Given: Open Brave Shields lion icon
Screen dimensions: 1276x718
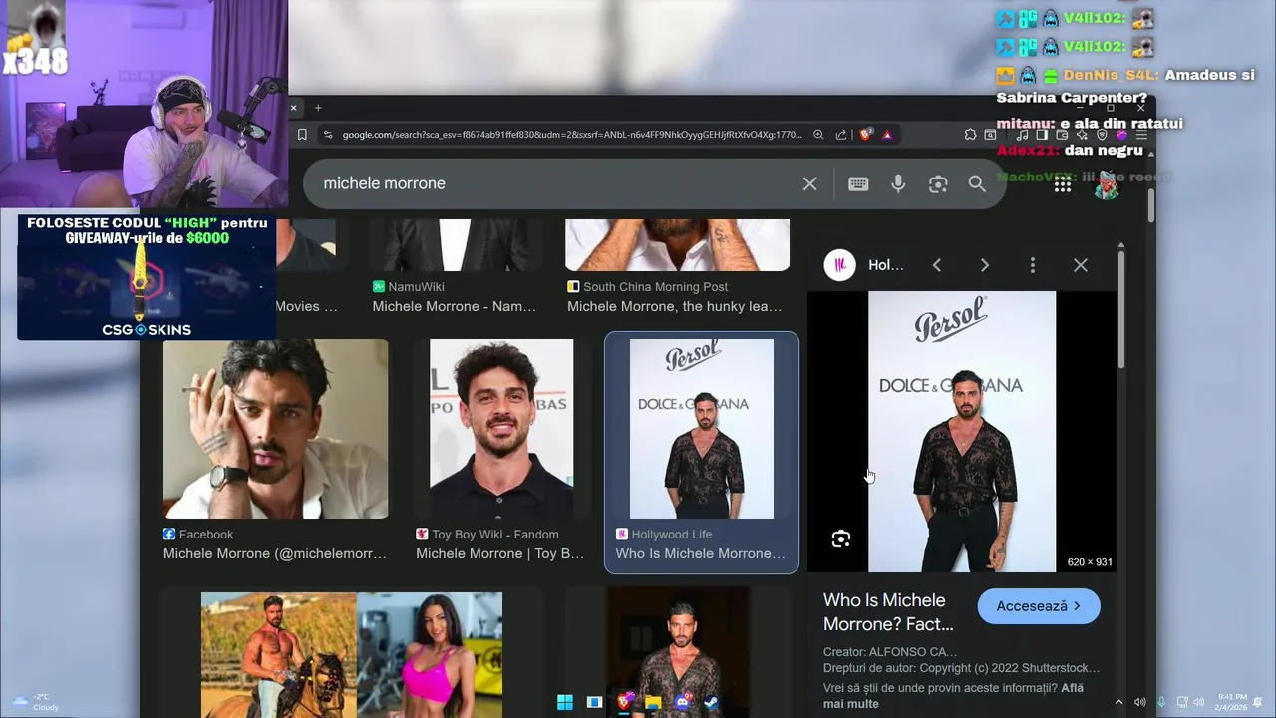Looking at the screenshot, I should [x=866, y=134].
